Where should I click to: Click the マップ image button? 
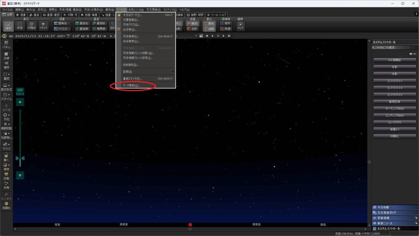coord(241,26)
